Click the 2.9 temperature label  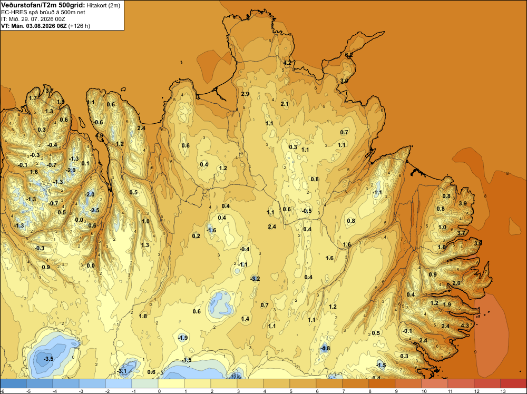coord(246,94)
